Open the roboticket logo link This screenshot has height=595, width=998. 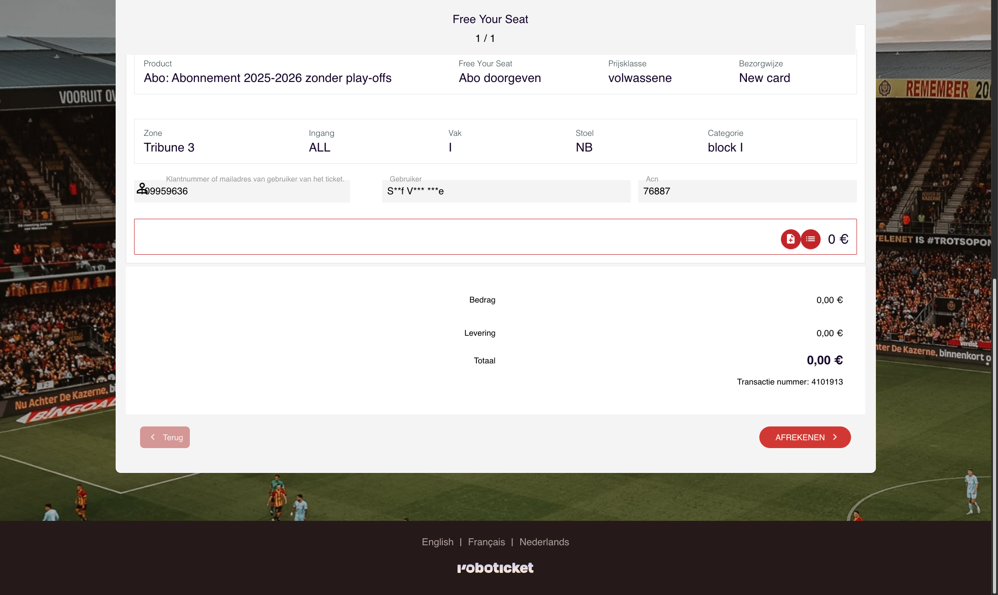[x=495, y=568]
